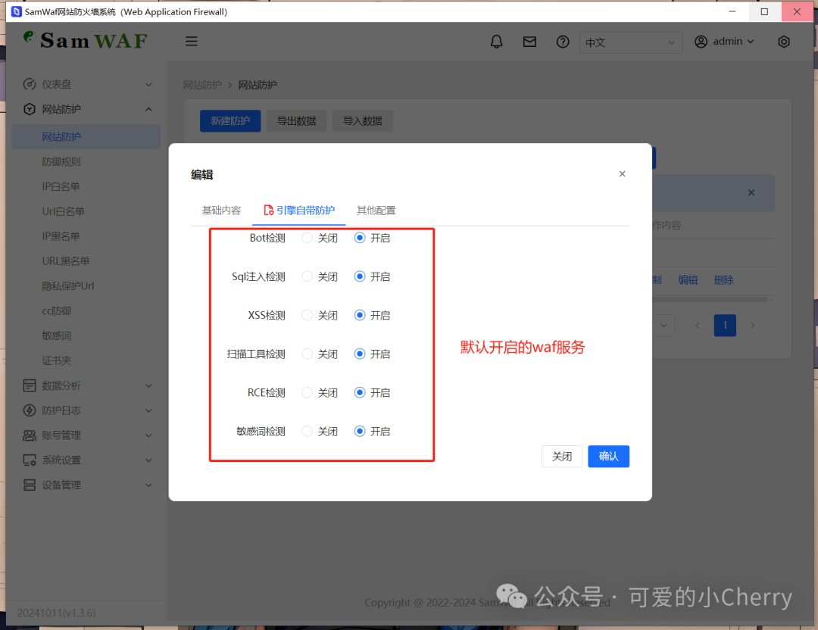Click the 导出数据 button
The image size is (818, 630).
(296, 121)
